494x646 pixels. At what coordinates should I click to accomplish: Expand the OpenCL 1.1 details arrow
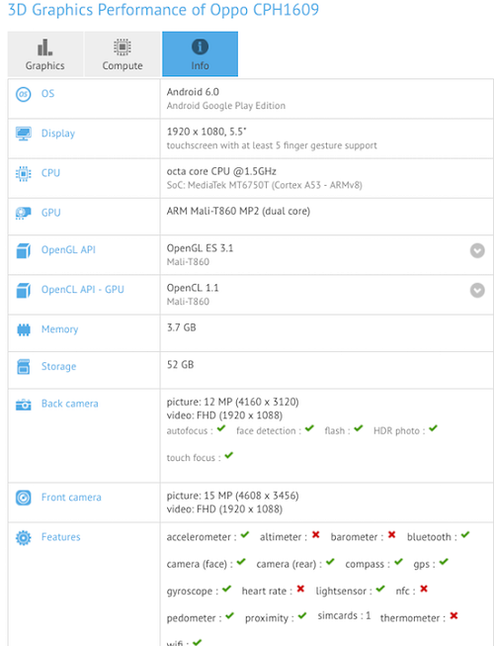(x=477, y=290)
